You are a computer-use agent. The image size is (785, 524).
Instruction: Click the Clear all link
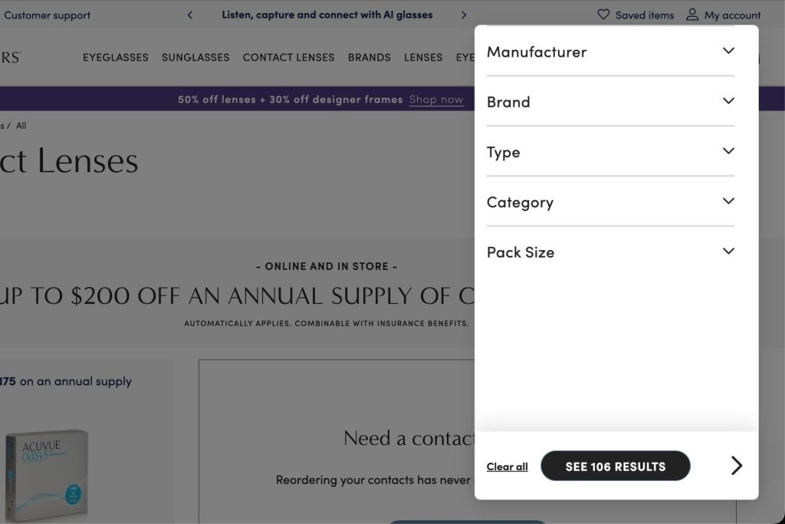tap(507, 466)
